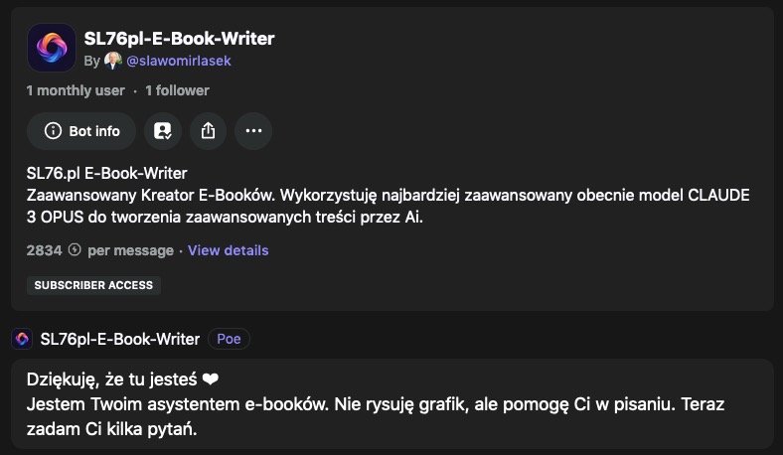Open the Bot info button
The width and height of the screenshot is (783, 455).
(81, 131)
